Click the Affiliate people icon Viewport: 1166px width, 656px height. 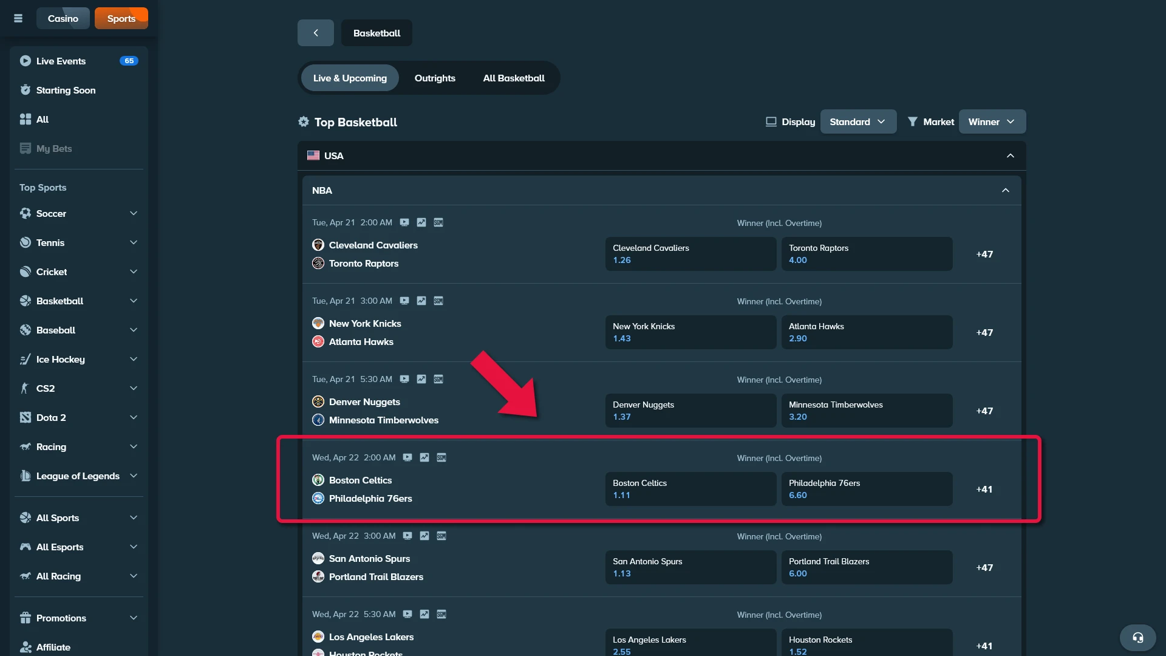pyautogui.click(x=25, y=647)
